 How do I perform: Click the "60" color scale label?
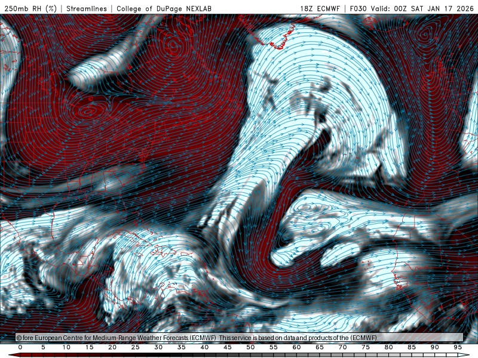point(296,347)
